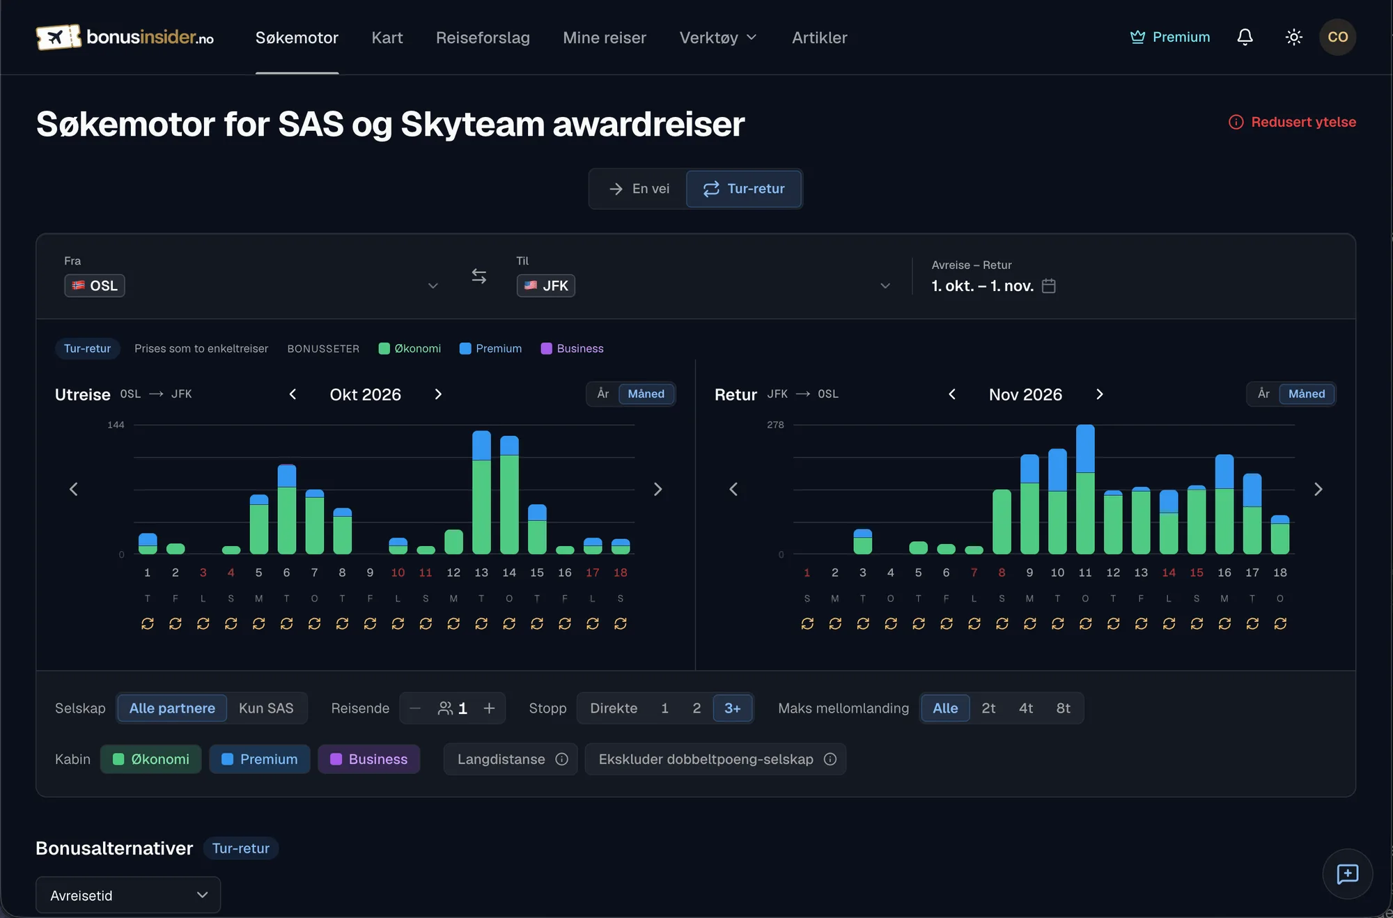The image size is (1393, 918).
Task: Go to Reiseforslag
Action: (483, 38)
